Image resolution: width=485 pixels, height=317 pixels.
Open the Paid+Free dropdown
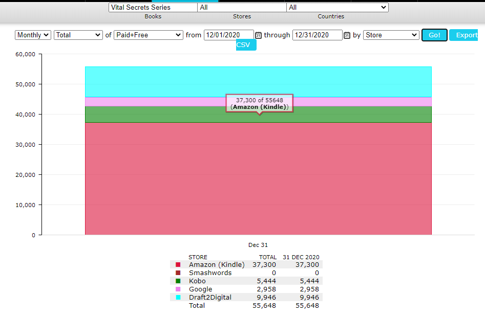click(148, 35)
